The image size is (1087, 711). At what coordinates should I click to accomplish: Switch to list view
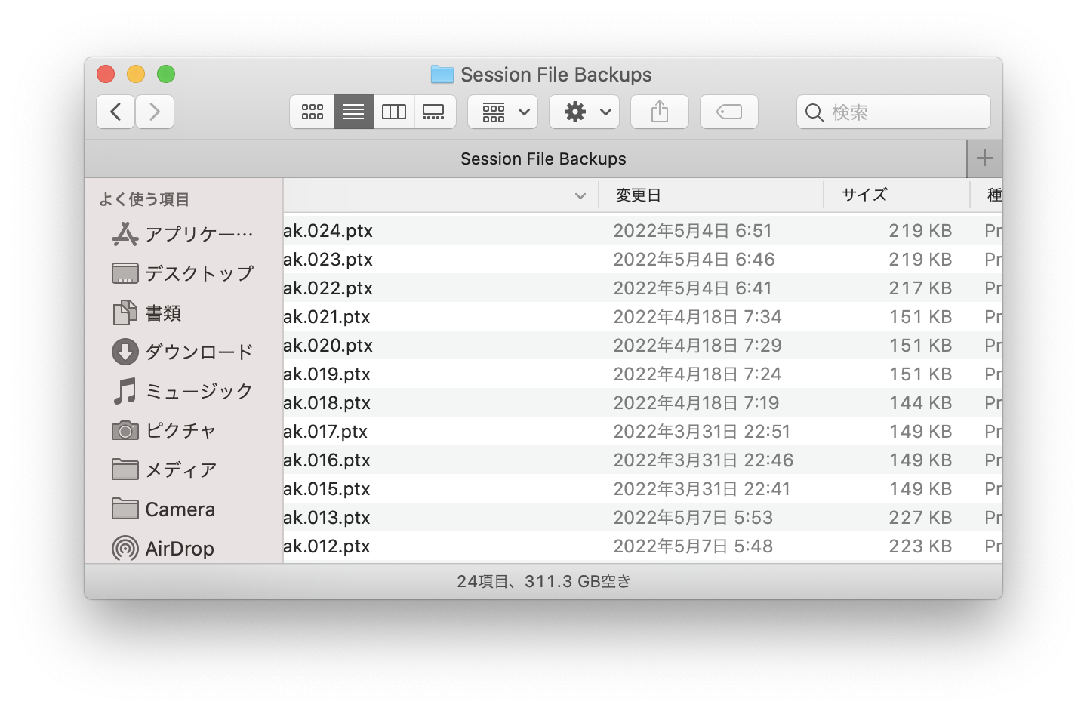[x=353, y=112]
